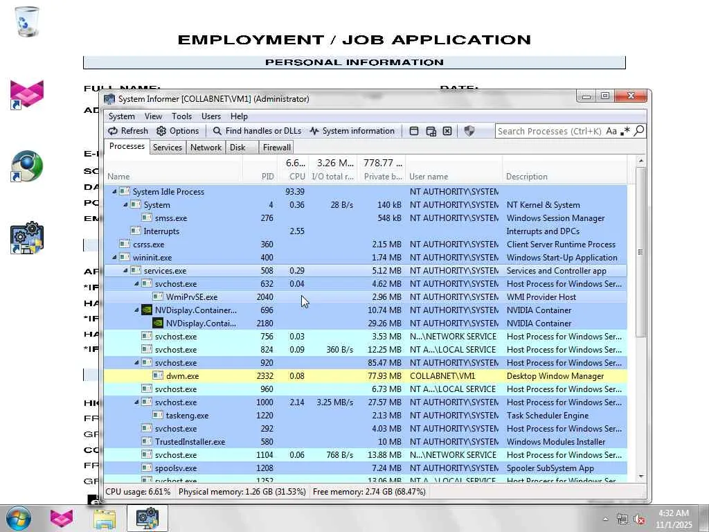Screen dimensions: 709x532
Task: Select the smss.exe process icon
Action: pyautogui.click(x=147, y=218)
